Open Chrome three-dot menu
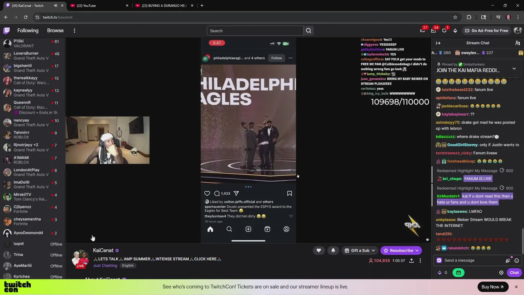Image resolution: width=524 pixels, height=295 pixels. [x=518, y=17]
